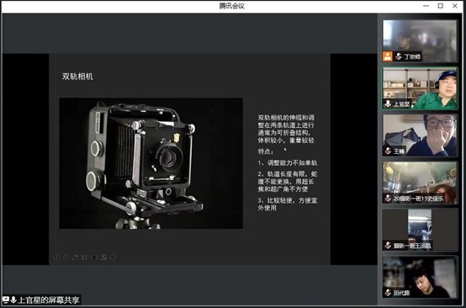The width and height of the screenshot is (466, 308).
Task: Click the camera photo on the shared slide
Action: pos(151,163)
